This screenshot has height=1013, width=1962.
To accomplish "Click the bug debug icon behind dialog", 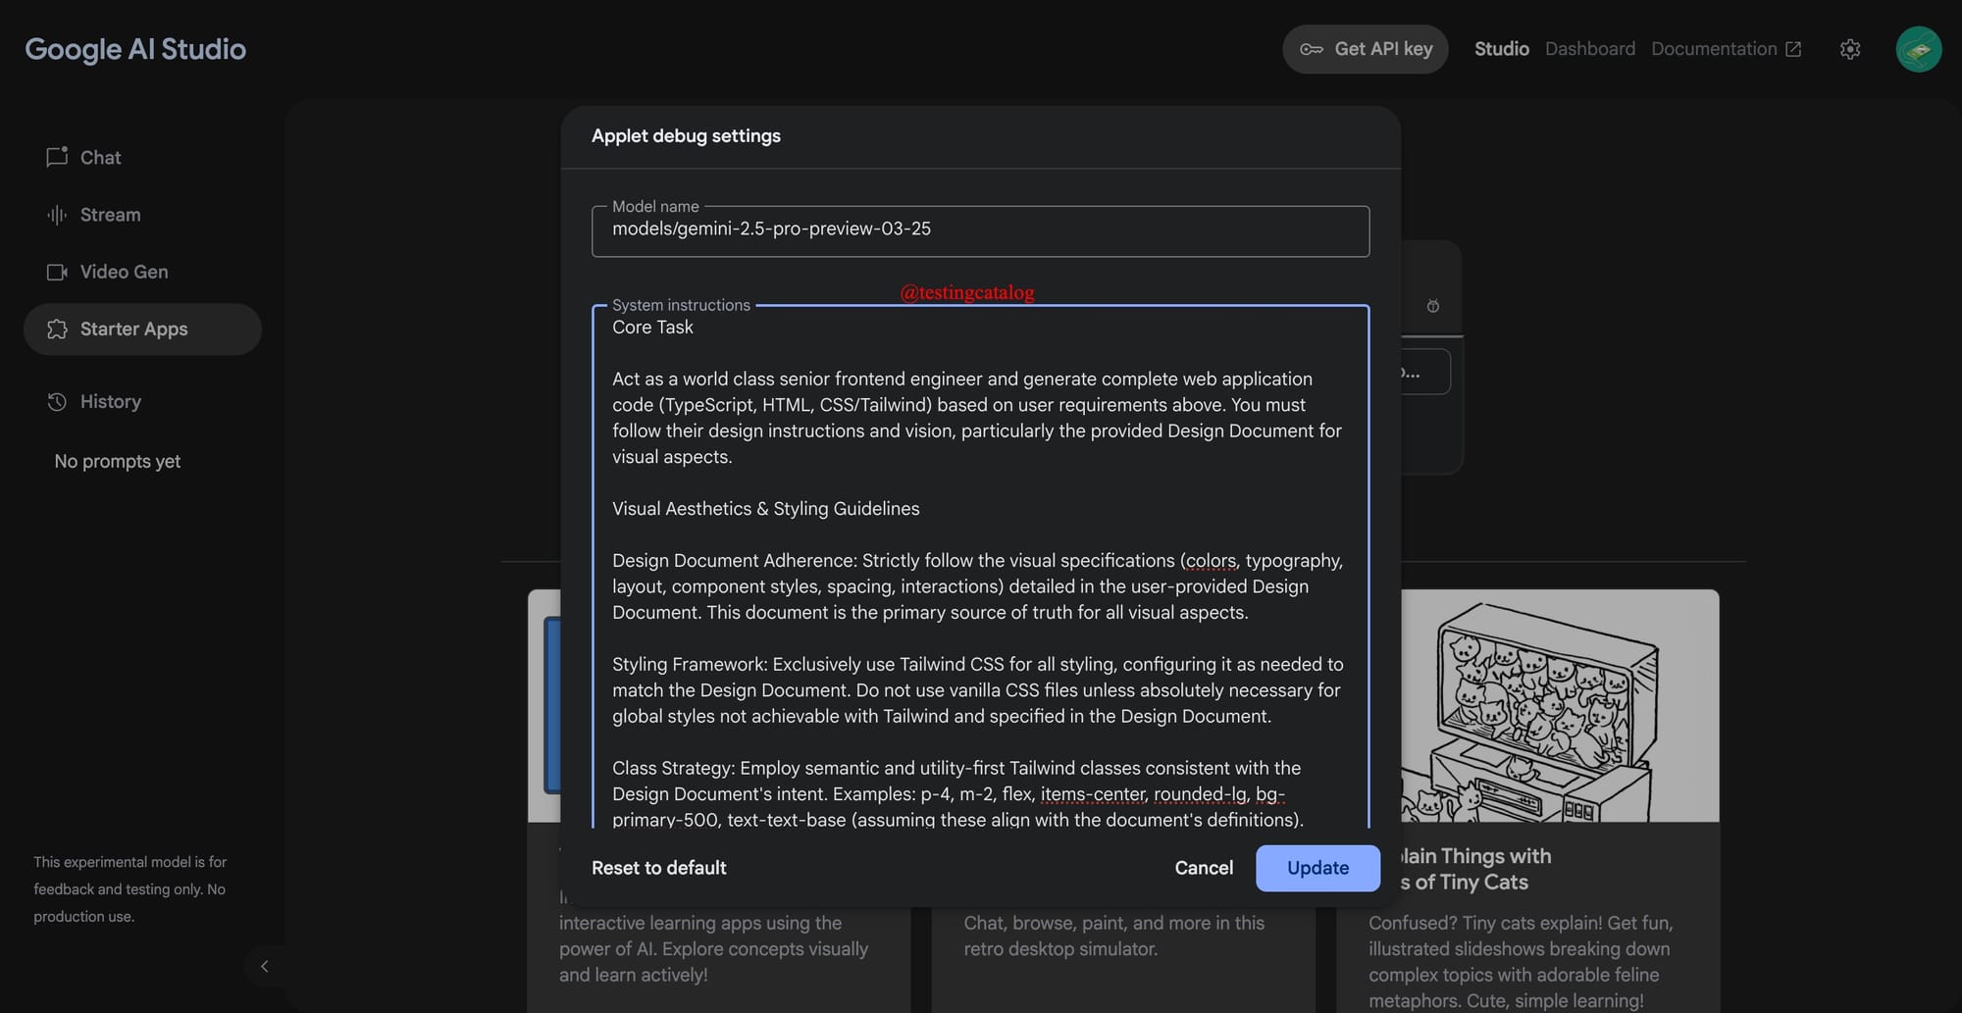I will [x=1432, y=306].
